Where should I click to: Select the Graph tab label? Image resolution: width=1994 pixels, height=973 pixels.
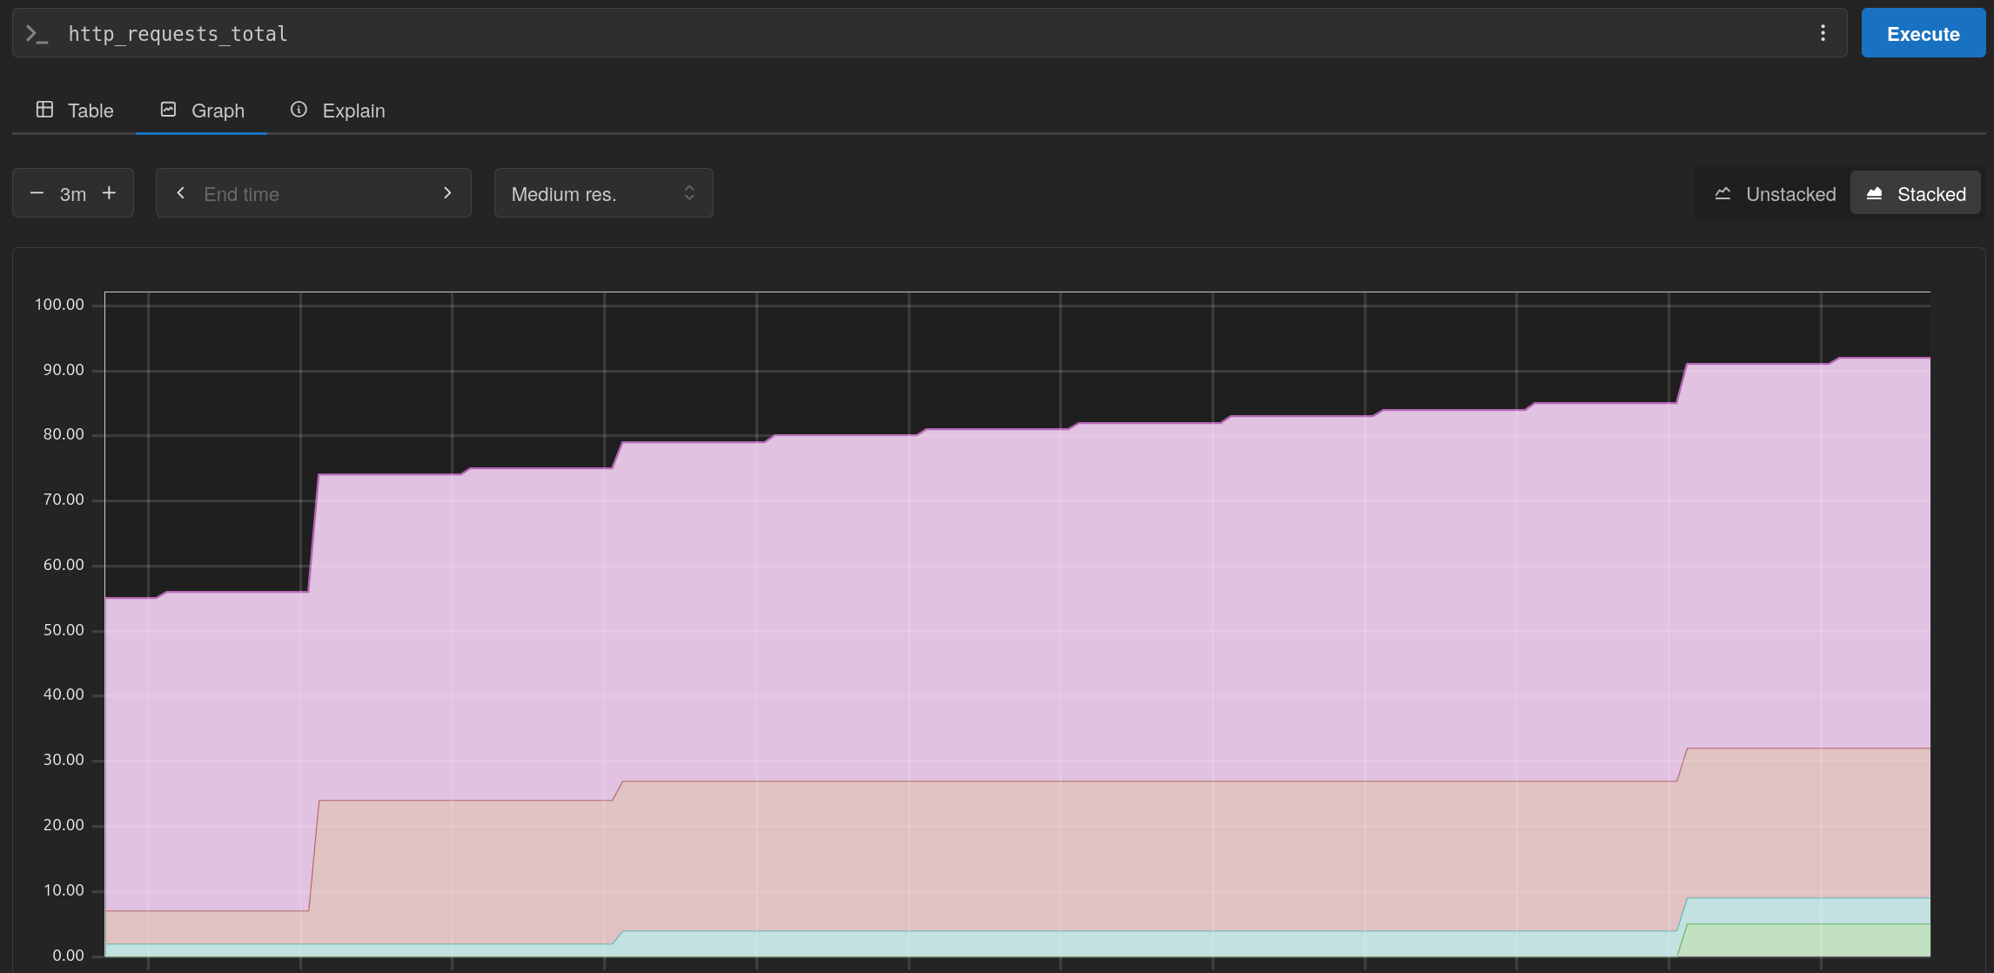[x=218, y=111]
